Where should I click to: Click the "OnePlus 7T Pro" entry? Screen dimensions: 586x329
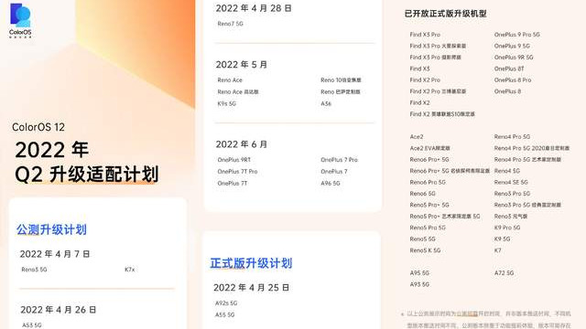(x=237, y=172)
